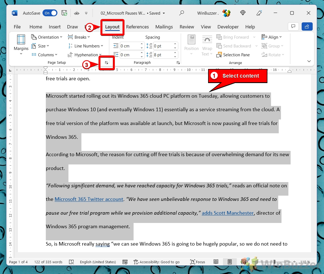Customize Quick Access Toolbar dropdown
Viewport: 324px width, 274px height.
click(x=86, y=13)
